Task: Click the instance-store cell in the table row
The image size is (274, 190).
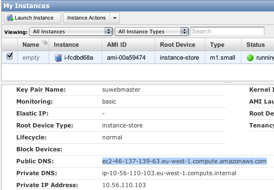Action: pyautogui.click(x=179, y=57)
